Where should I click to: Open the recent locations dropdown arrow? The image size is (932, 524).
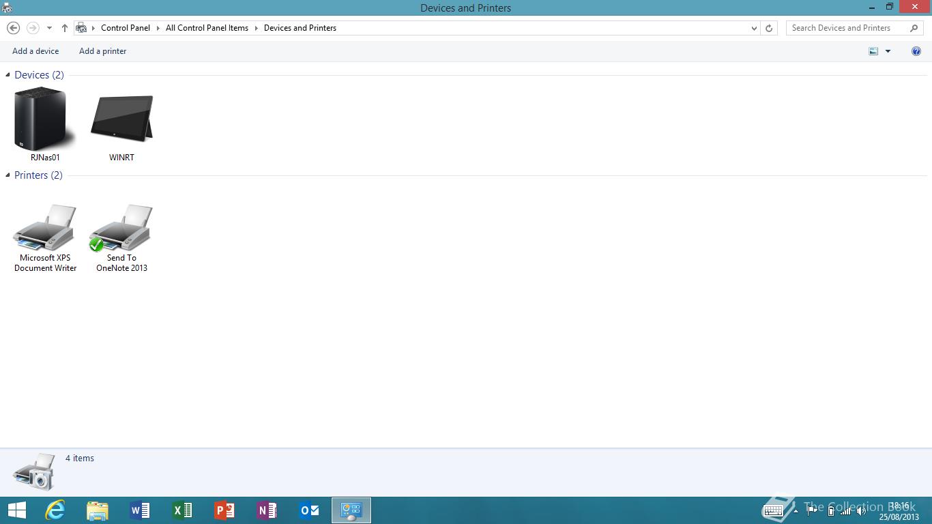[x=49, y=28]
